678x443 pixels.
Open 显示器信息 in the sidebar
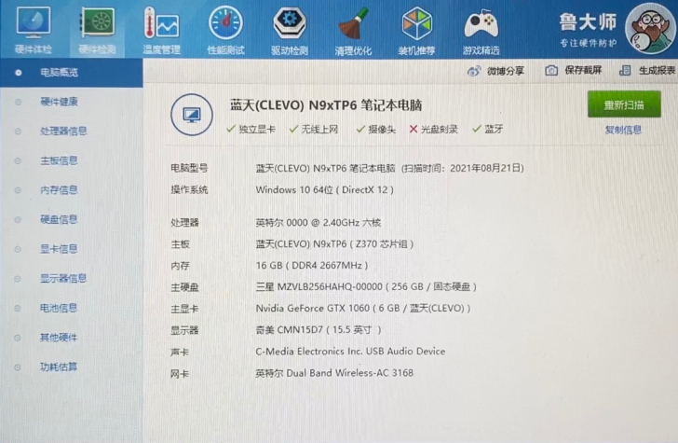click(63, 279)
